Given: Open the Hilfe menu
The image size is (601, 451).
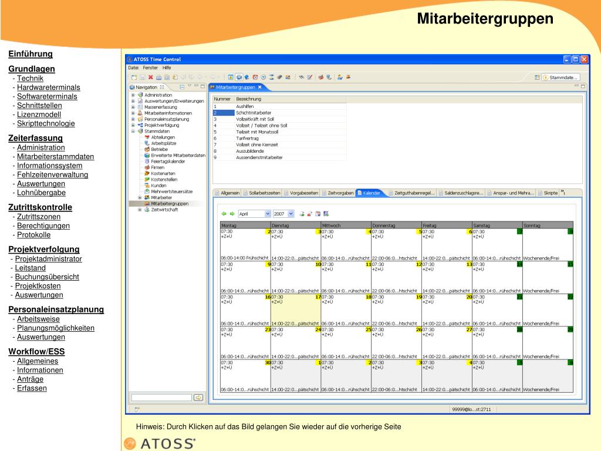Looking at the screenshot, I should point(167,68).
